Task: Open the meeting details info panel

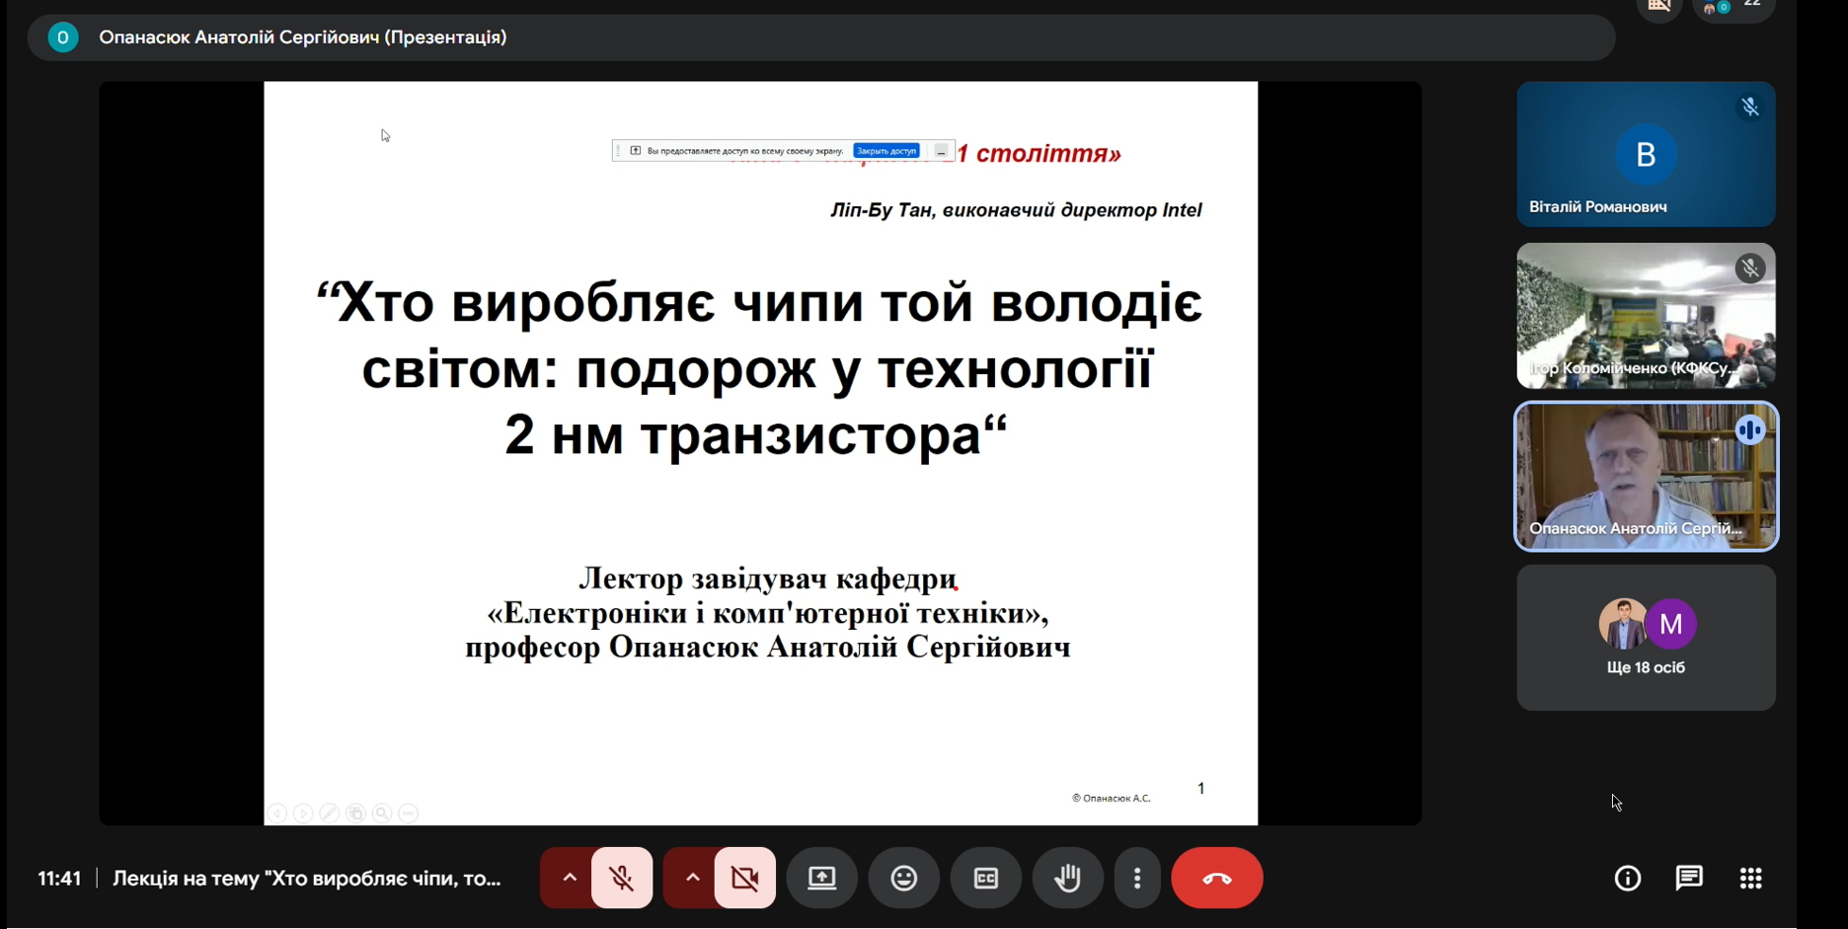Action: (x=1627, y=878)
